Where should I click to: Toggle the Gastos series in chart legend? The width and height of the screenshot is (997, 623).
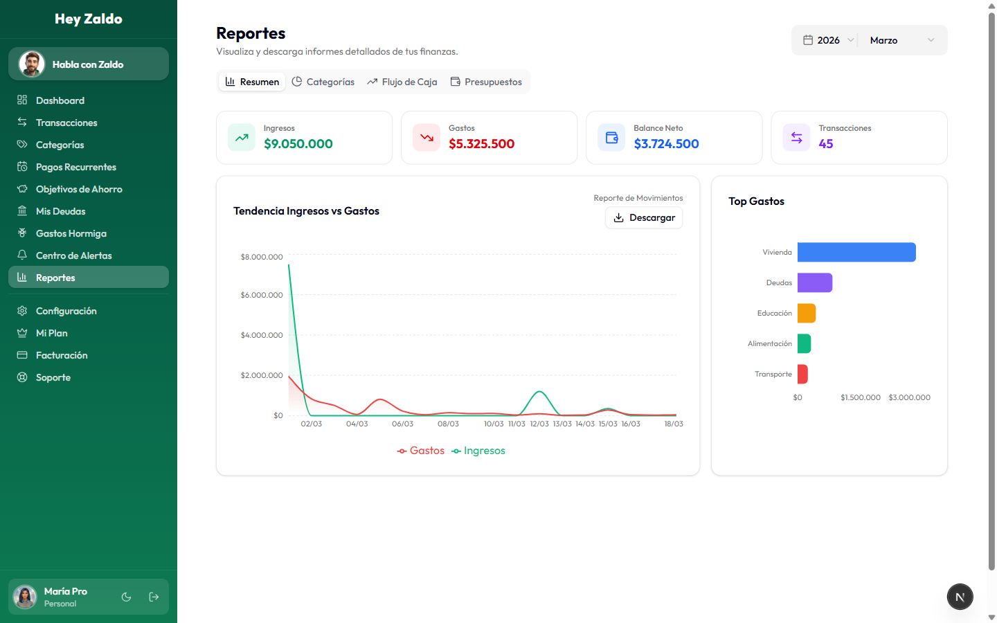click(421, 451)
